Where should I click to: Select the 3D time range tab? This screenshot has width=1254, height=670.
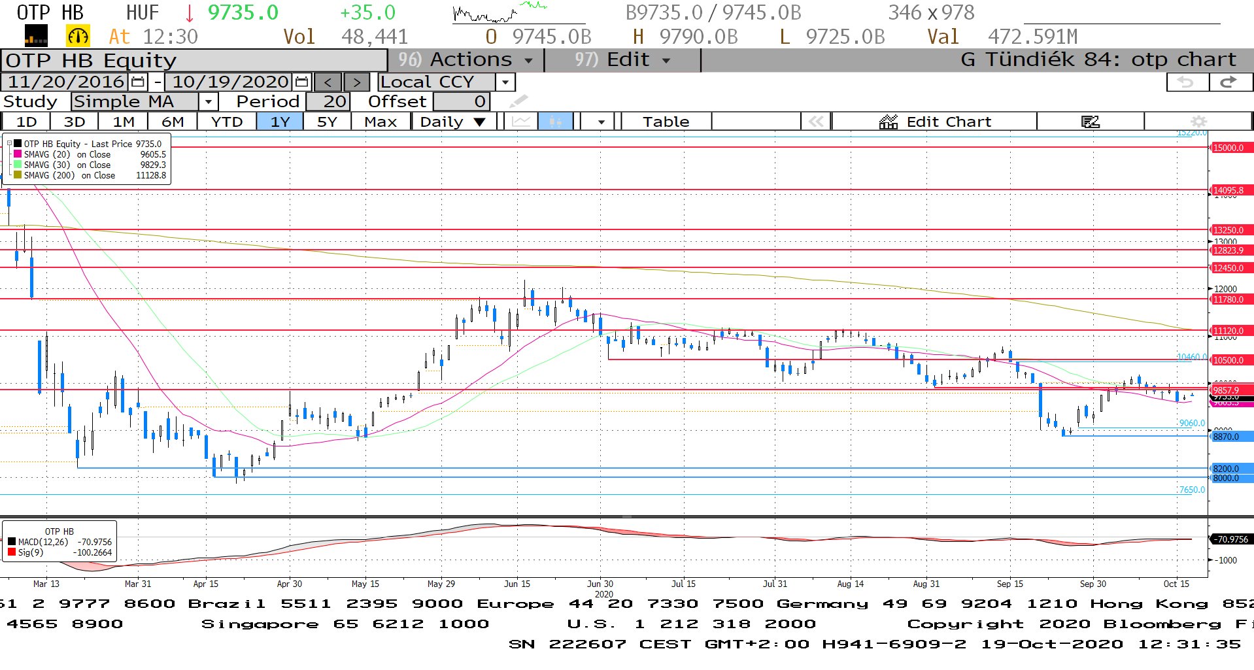(x=75, y=122)
